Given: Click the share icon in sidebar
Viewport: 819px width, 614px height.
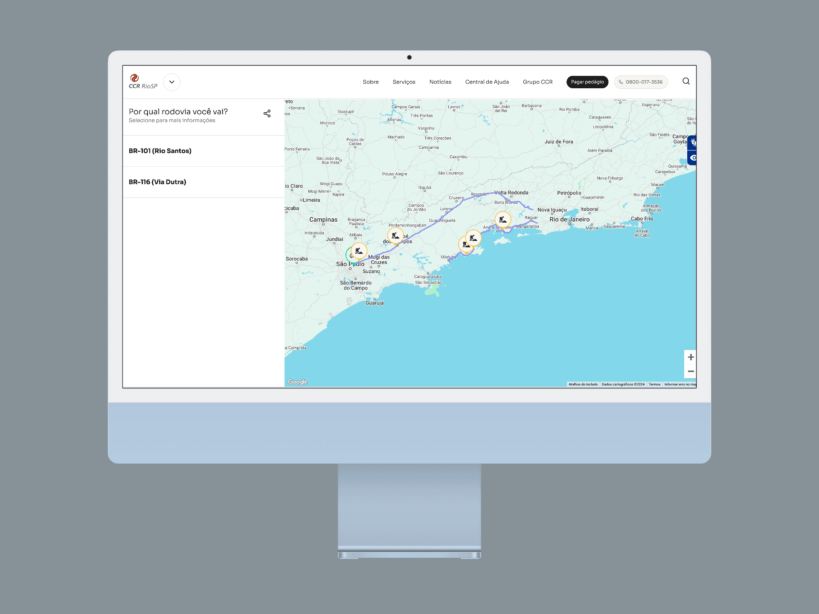Looking at the screenshot, I should click(x=267, y=113).
